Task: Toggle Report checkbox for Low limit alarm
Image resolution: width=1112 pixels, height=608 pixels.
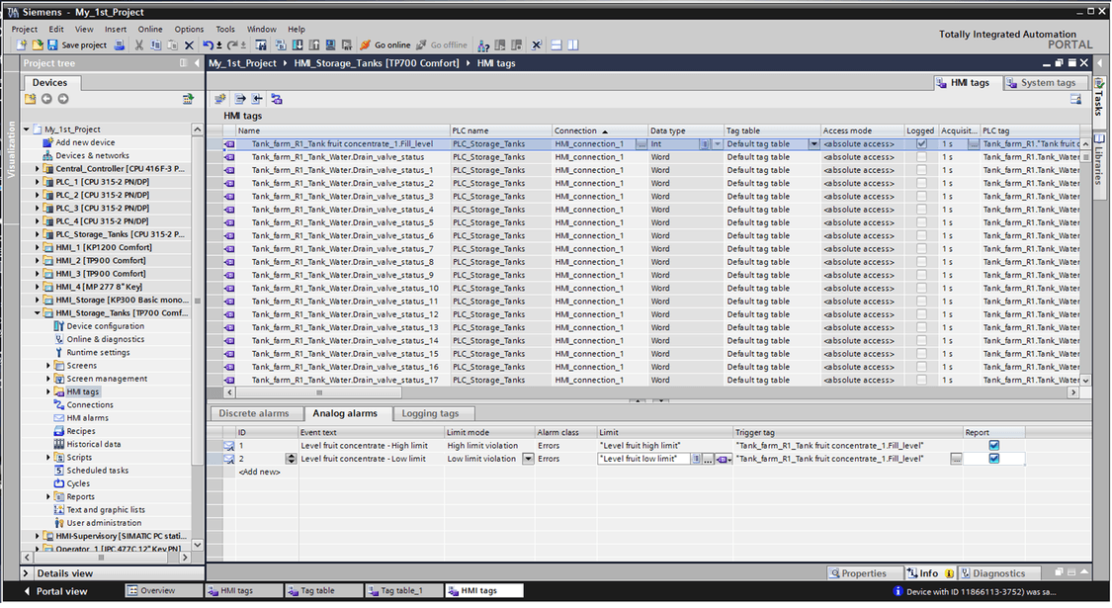Action: [993, 459]
